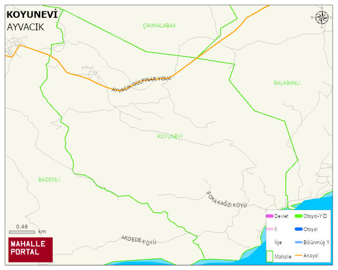Select the KOYUNEVİ title text

click(x=32, y=14)
